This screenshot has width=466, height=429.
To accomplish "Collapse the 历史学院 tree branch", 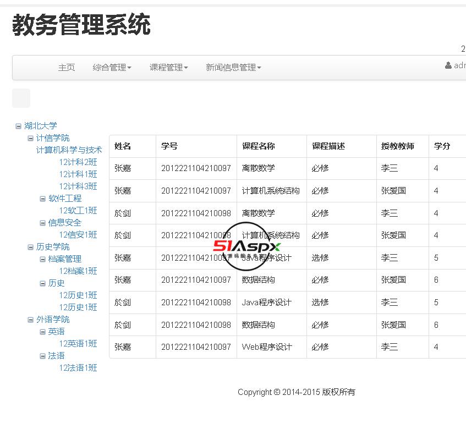I will click(x=31, y=247).
